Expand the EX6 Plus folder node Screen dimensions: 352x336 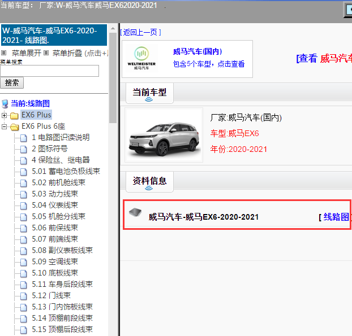tap(4, 115)
